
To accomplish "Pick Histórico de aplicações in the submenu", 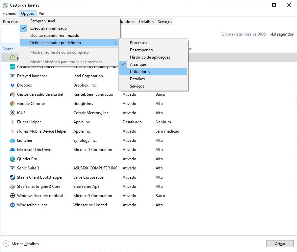I will tap(153, 57).
